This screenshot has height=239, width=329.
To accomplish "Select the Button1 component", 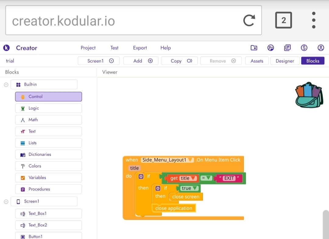I will (x=48, y=236).
